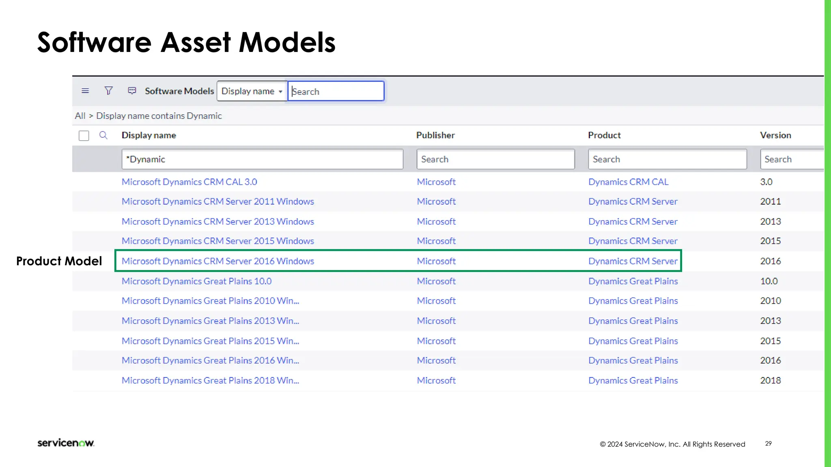
Task: Open Dynamics Great Plains product in 10.0 row
Action: pyautogui.click(x=633, y=281)
